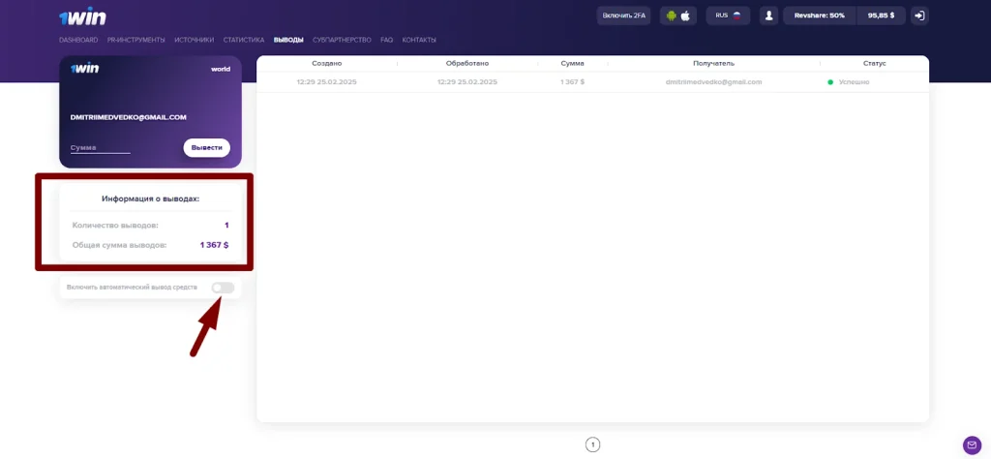Open the FAQ menu item
The width and height of the screenshot is (991, 459).
(x=387, y=40)
